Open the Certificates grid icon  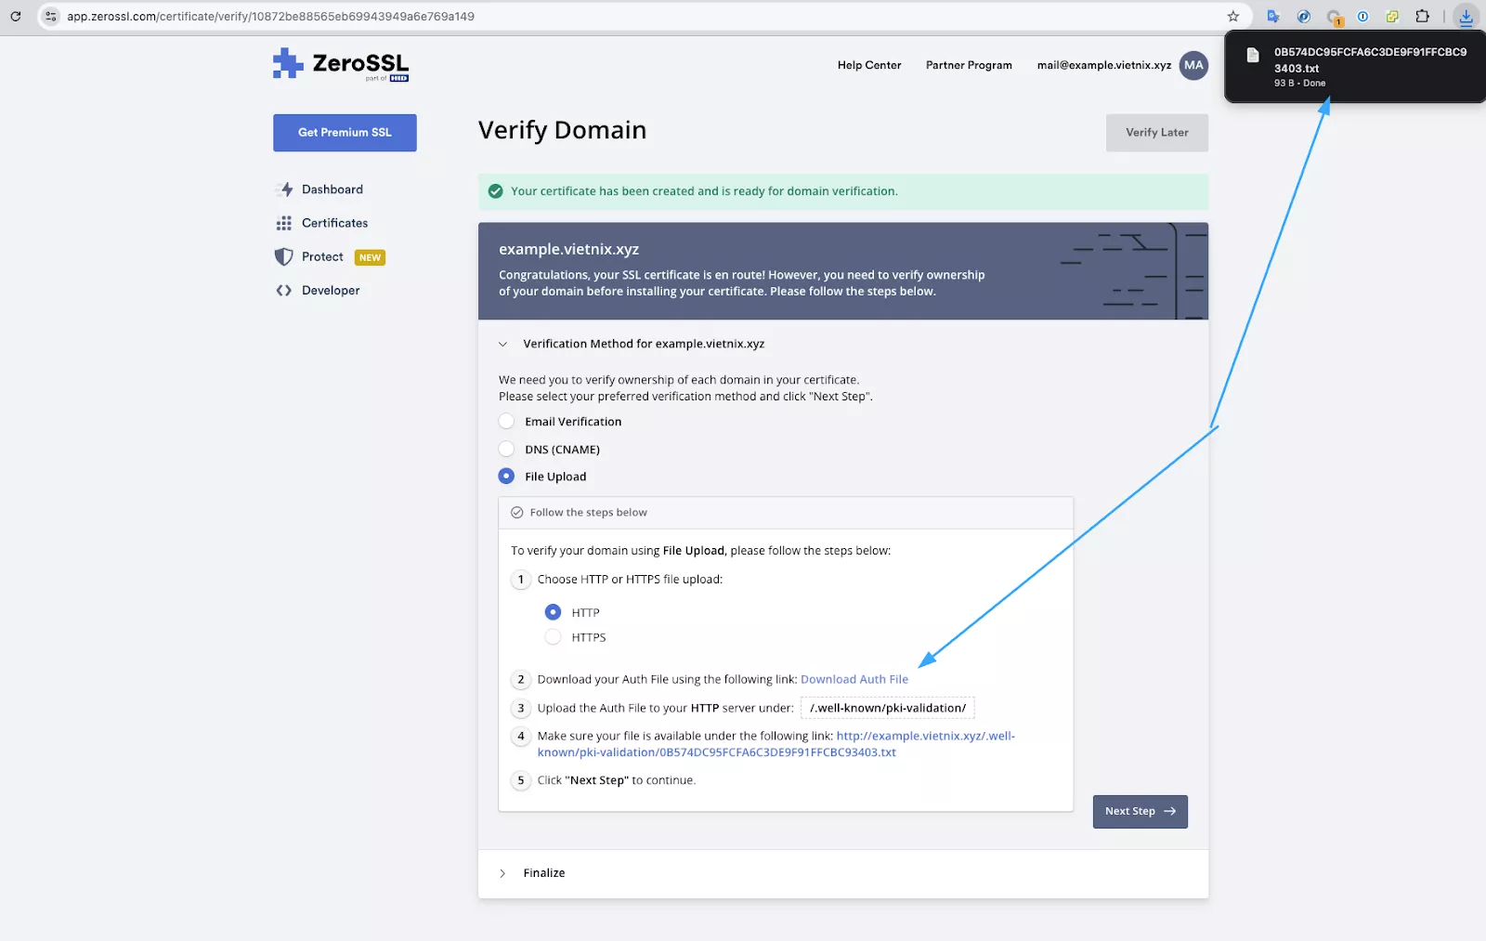pos(284,223)
